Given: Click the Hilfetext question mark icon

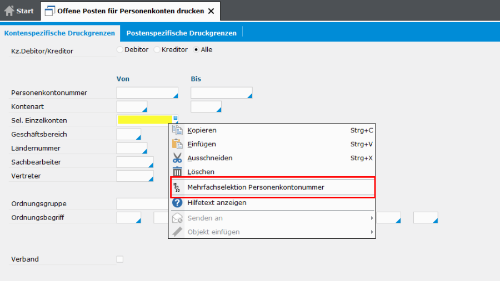Looking at the screenshot, I should click(x=177, y=203).
